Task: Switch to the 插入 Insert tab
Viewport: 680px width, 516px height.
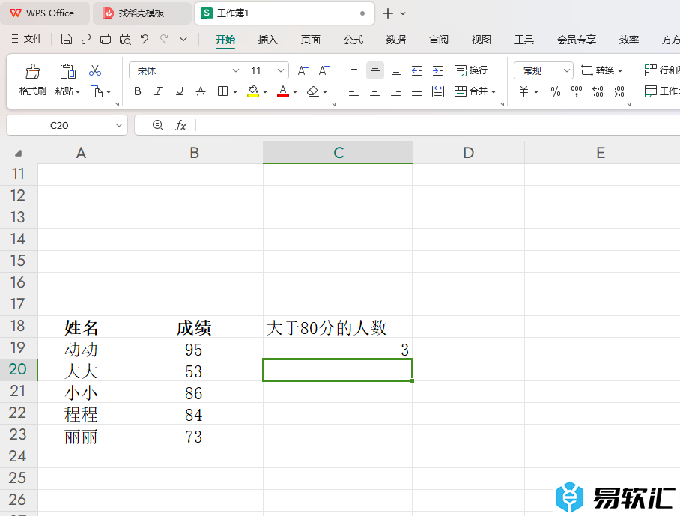Action: coord(267,40)
